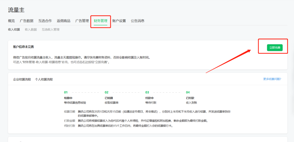Open the 账户设置 tab
Viewport: 294px width, 142px height.
[119, 21]
